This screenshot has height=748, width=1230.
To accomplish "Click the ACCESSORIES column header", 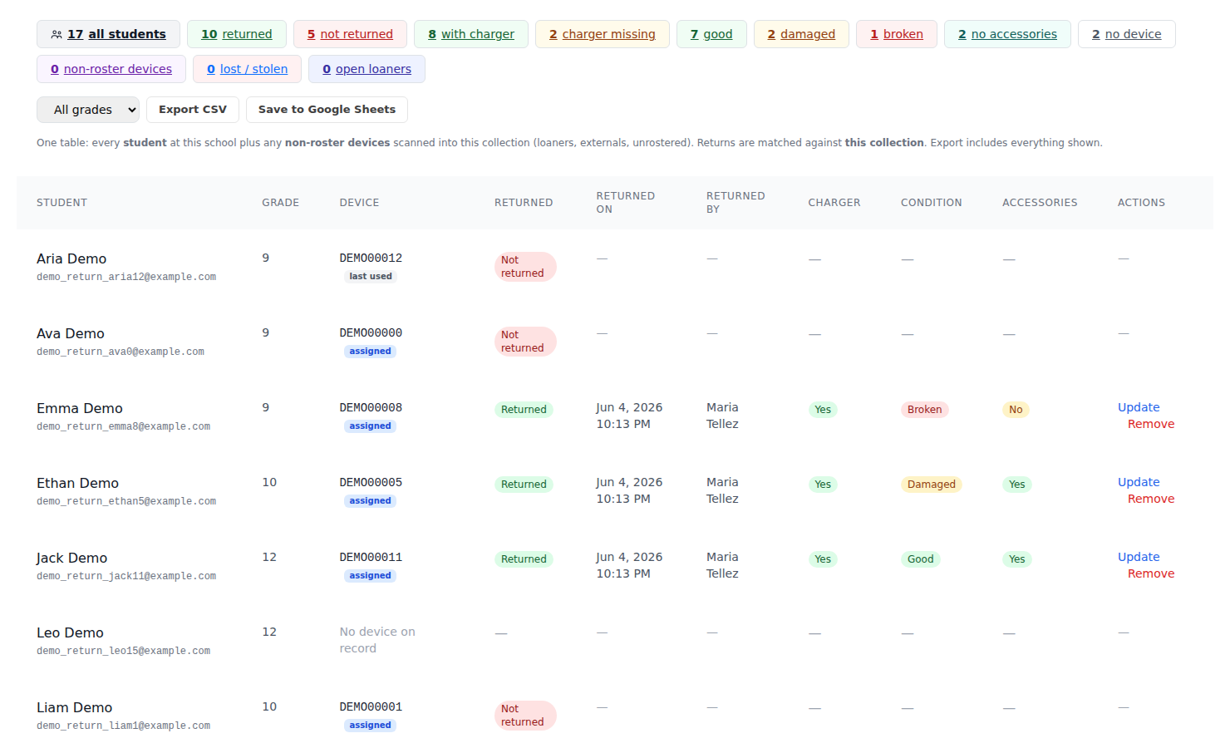I will [1040, 203].
